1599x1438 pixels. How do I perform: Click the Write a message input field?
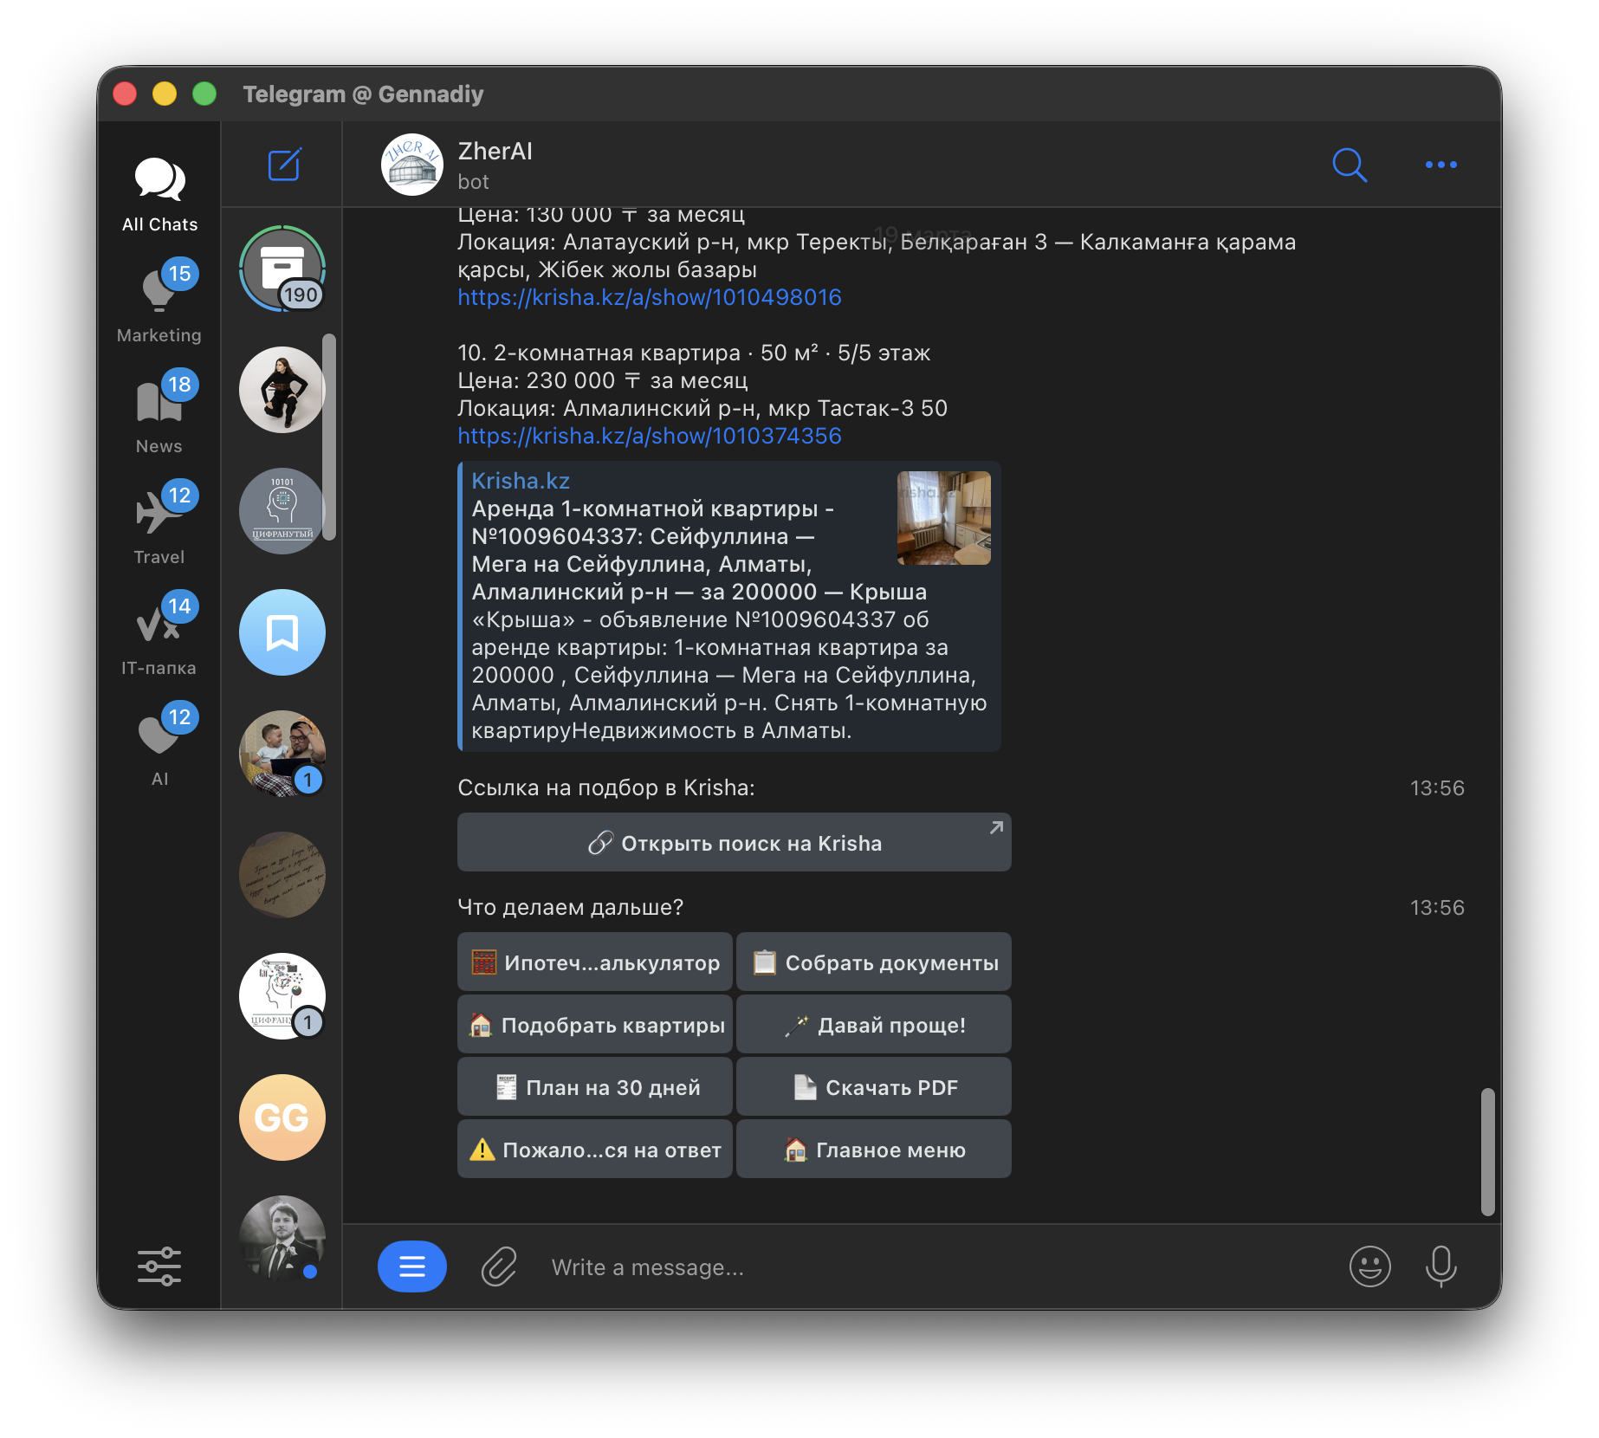click(935, 1266)
